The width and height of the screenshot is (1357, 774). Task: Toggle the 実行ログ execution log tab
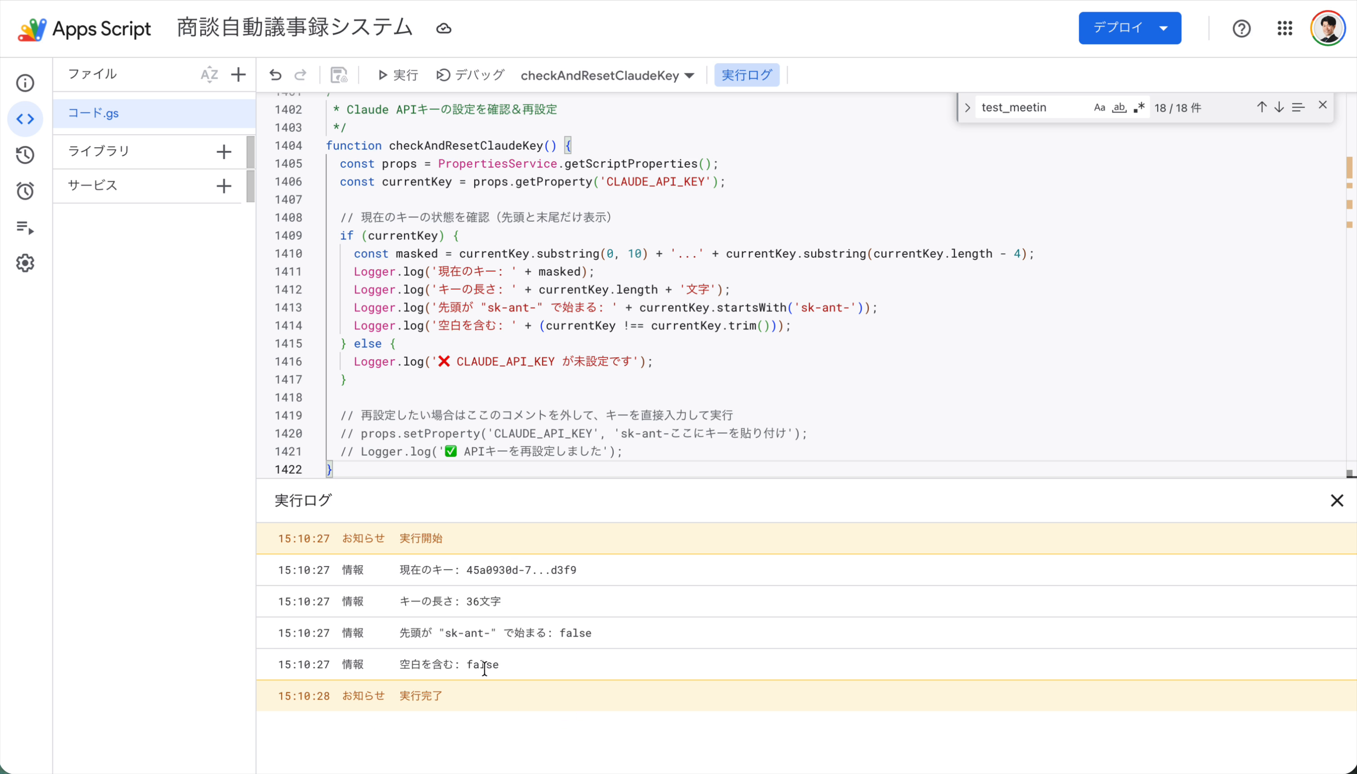point(746,75)
